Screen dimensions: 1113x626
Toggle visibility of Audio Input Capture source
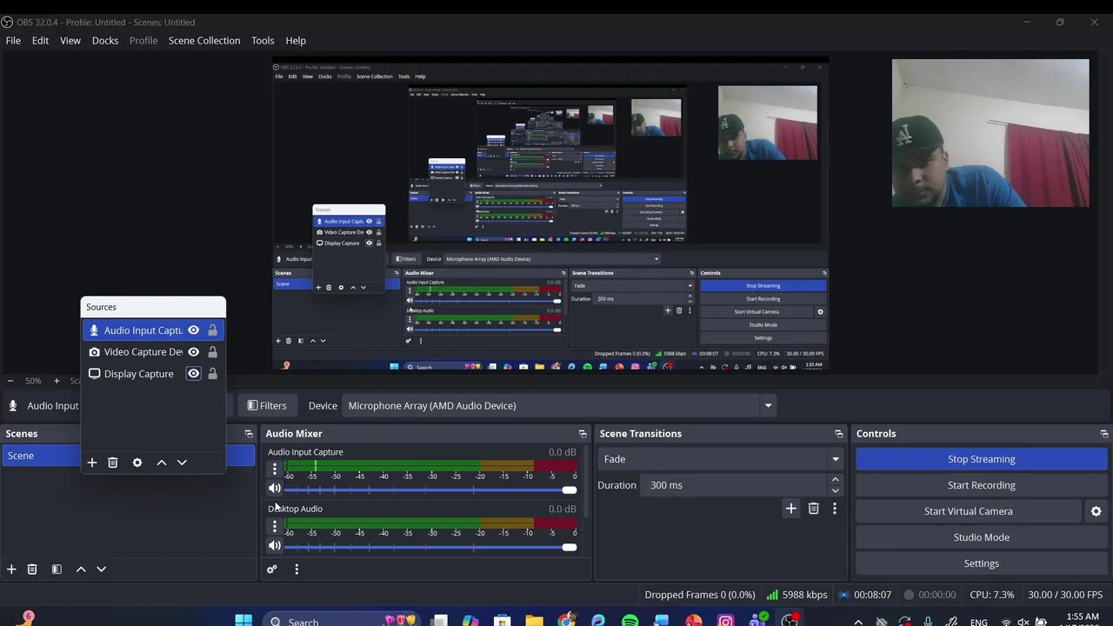(x=194, y=330)
